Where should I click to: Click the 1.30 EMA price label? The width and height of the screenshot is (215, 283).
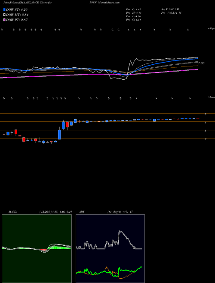click(201, 63)
